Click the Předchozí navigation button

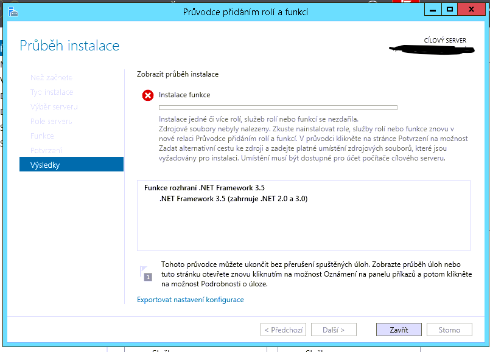click(x=283, y=329)
